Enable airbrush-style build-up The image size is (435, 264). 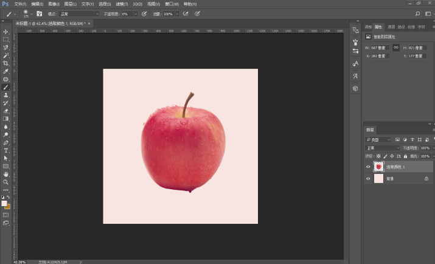[186, 13]
